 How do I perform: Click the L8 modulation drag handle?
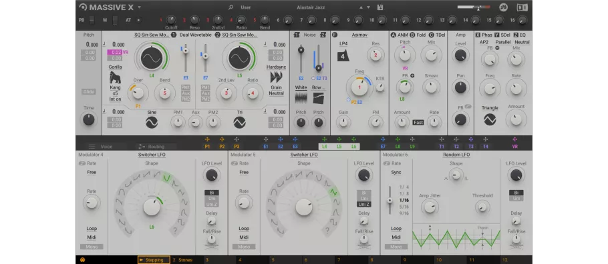click(x=398, y=139)
